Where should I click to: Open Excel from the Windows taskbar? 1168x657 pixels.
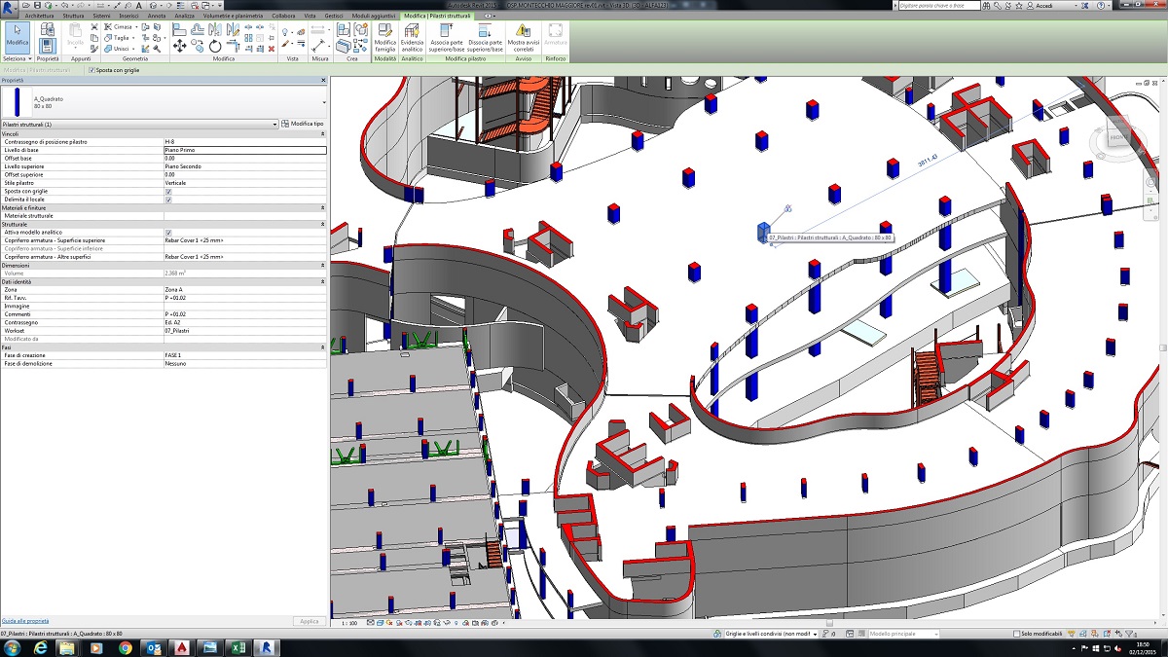[x=237, y=647]
